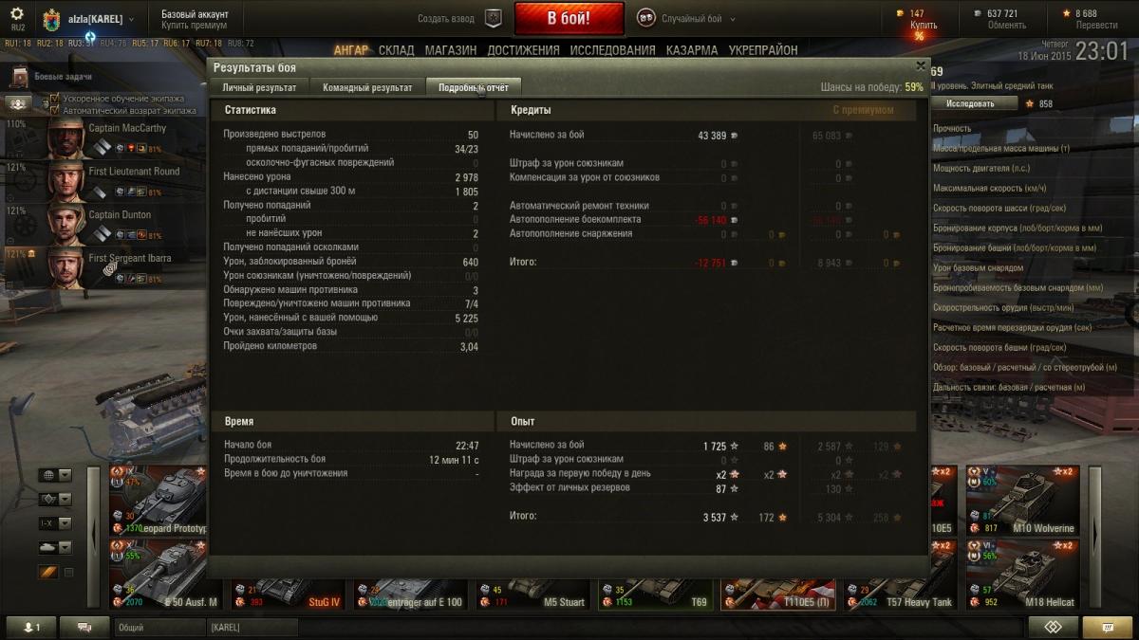
Task: Open the yellow notifications message icon
Action: point(1107,627)
